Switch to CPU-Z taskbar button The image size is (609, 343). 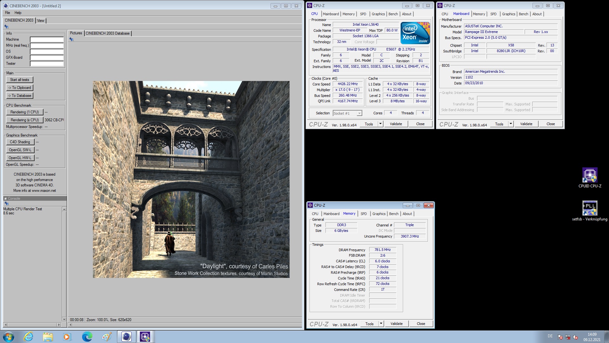[145, 337]
